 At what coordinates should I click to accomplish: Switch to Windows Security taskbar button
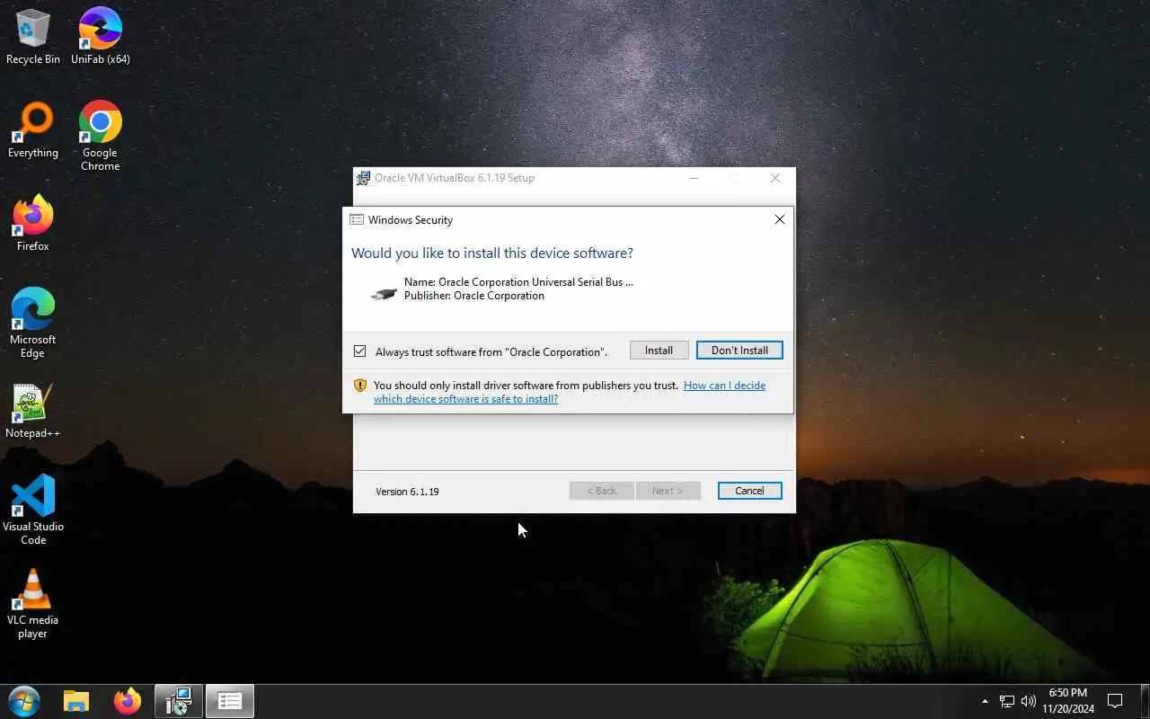click(x=230, y=701)
